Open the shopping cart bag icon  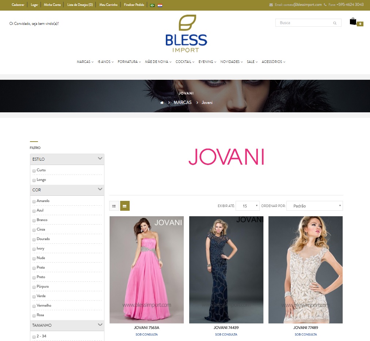coord(353,21)
